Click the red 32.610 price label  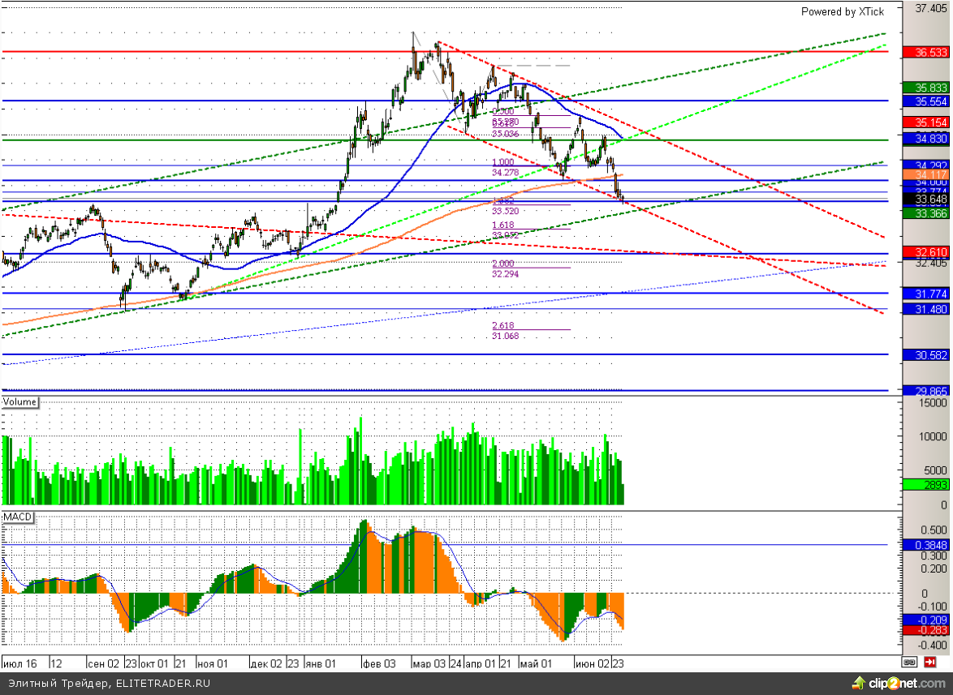pos(926,252)
